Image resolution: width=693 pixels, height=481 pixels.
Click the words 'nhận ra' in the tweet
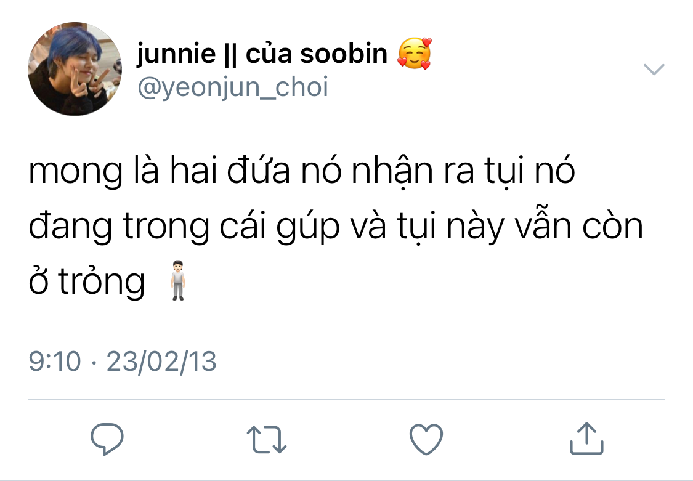point(413,171)
